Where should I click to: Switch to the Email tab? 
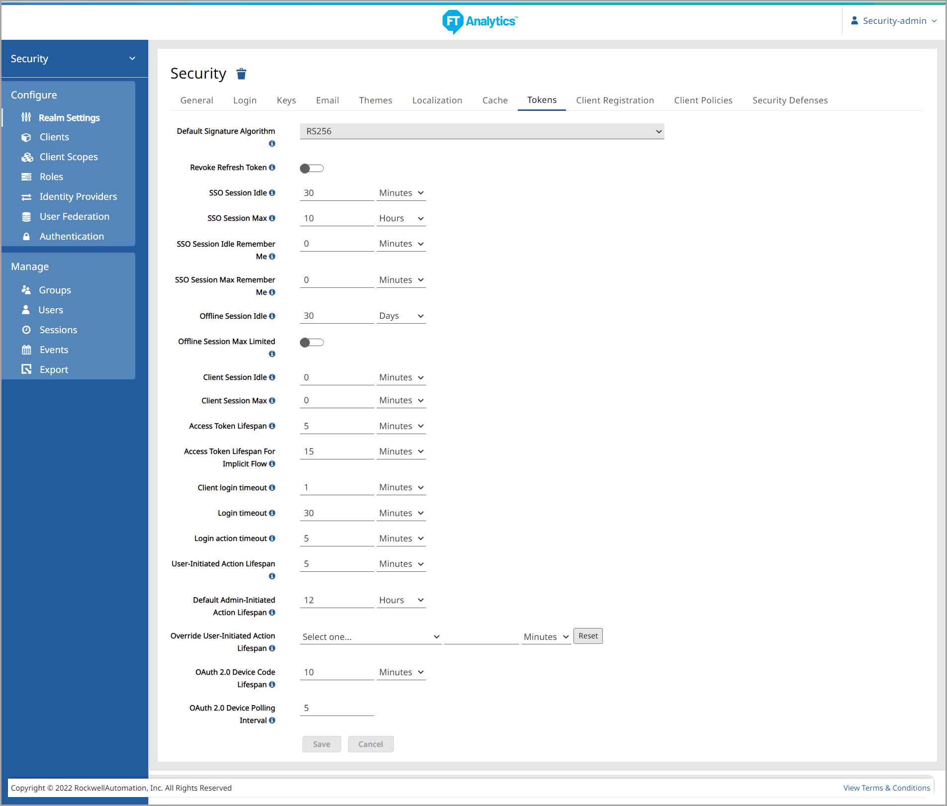(x=328, y=100)
